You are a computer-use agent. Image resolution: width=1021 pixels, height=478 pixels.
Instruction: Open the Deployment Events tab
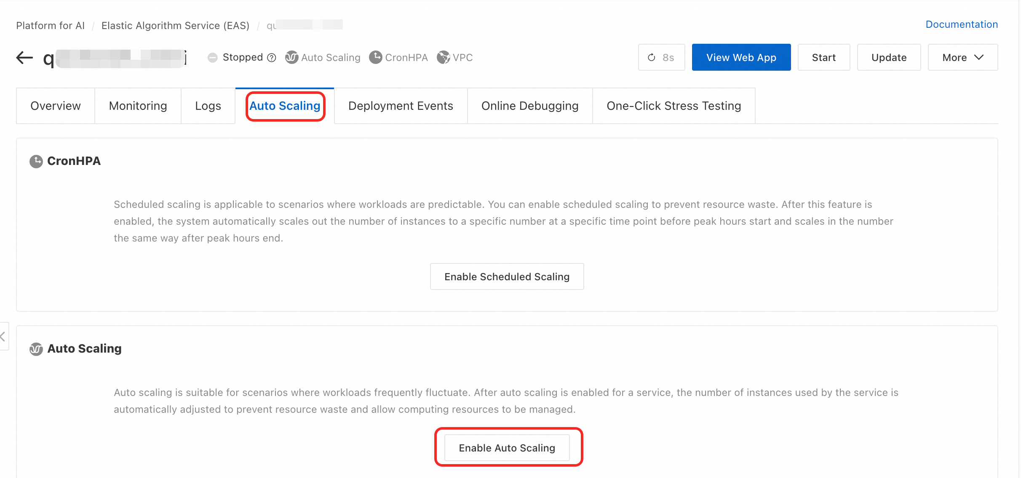point(400,106)
